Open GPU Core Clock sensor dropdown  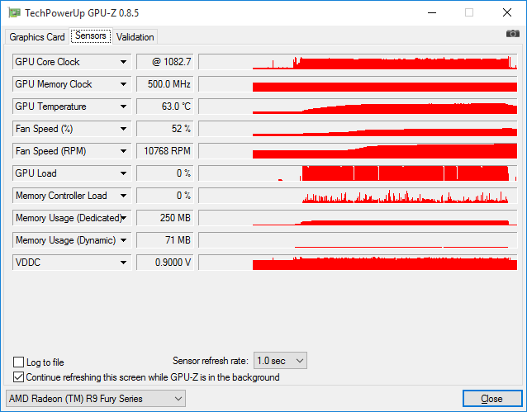(x=123, y=62)
